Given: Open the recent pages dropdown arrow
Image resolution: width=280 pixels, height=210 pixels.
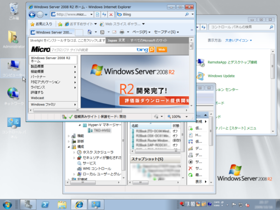Looking at the screenshot, I should coord(46,15).
